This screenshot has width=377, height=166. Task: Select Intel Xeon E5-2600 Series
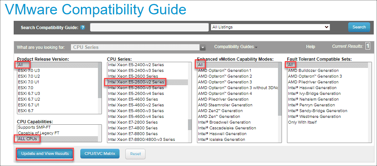coord(147,76)
